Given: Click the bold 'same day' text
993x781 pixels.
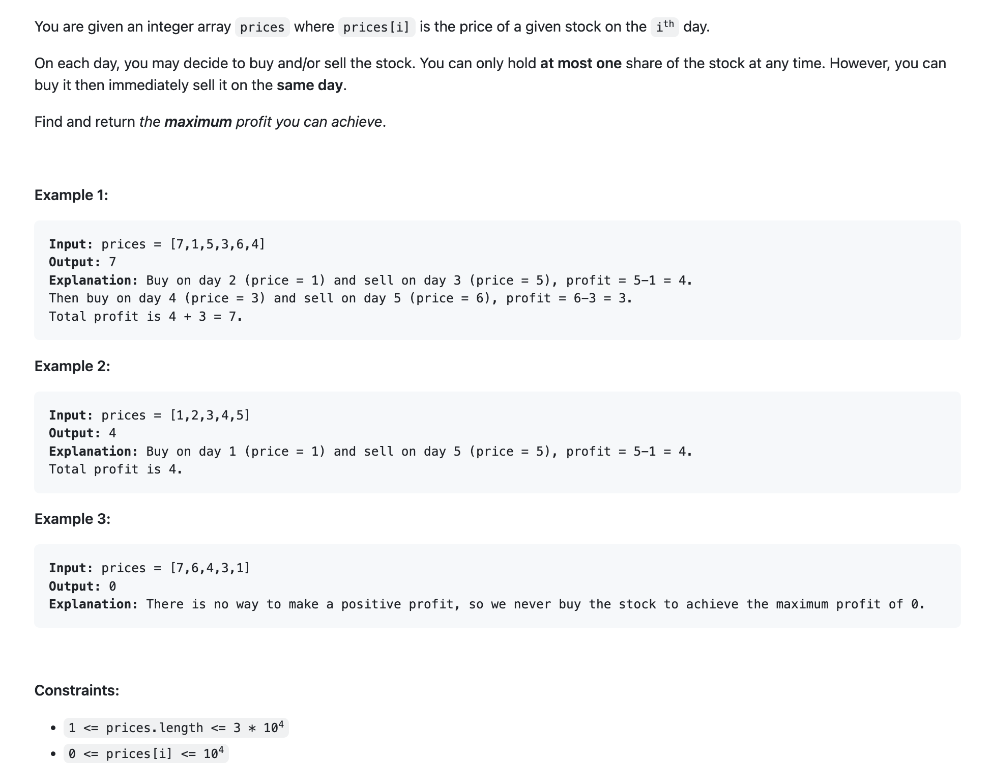Looking at the screenshot, I should (x=310, y=85).
